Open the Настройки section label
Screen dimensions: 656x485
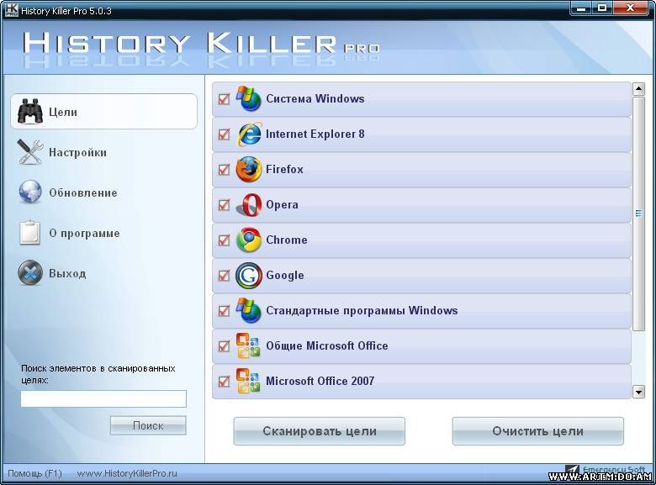(78, 153)
